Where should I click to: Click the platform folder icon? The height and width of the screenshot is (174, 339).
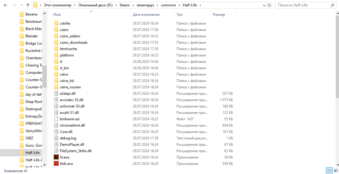coord(56,55)
